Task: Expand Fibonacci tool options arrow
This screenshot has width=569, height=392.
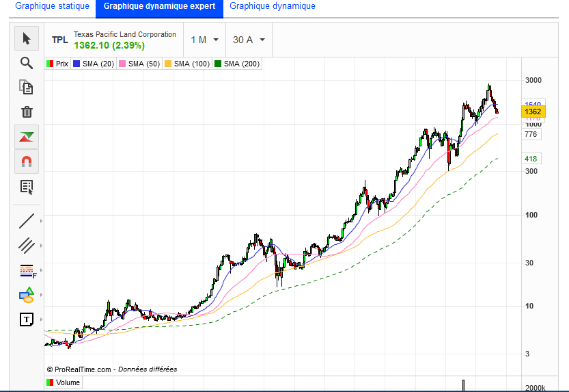Action: click(41, 270)
